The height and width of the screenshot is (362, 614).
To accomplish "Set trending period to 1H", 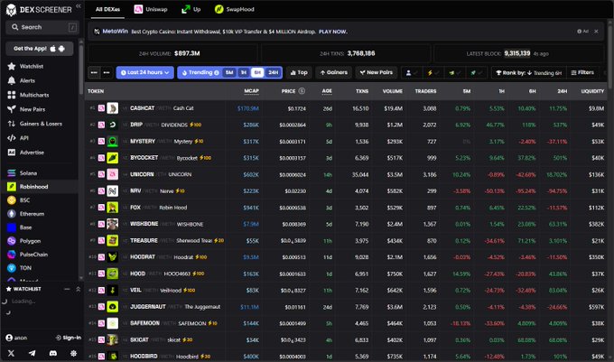I will tap(244, 72).
